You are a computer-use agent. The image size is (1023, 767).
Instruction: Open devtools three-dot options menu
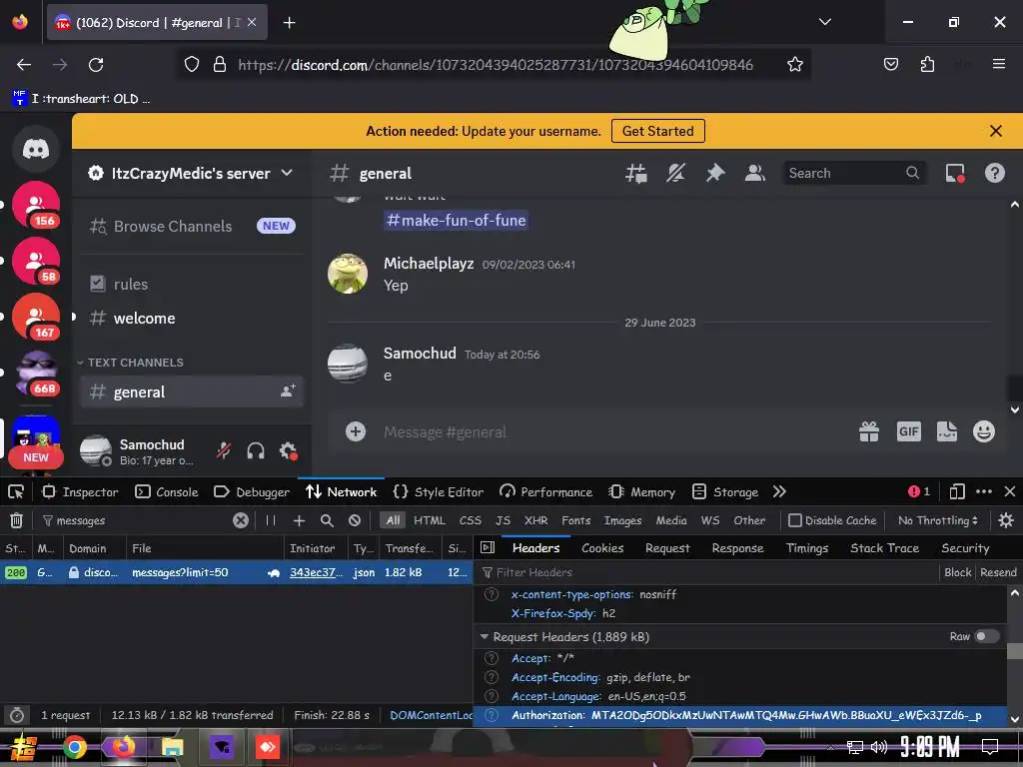tap(984, 491)
